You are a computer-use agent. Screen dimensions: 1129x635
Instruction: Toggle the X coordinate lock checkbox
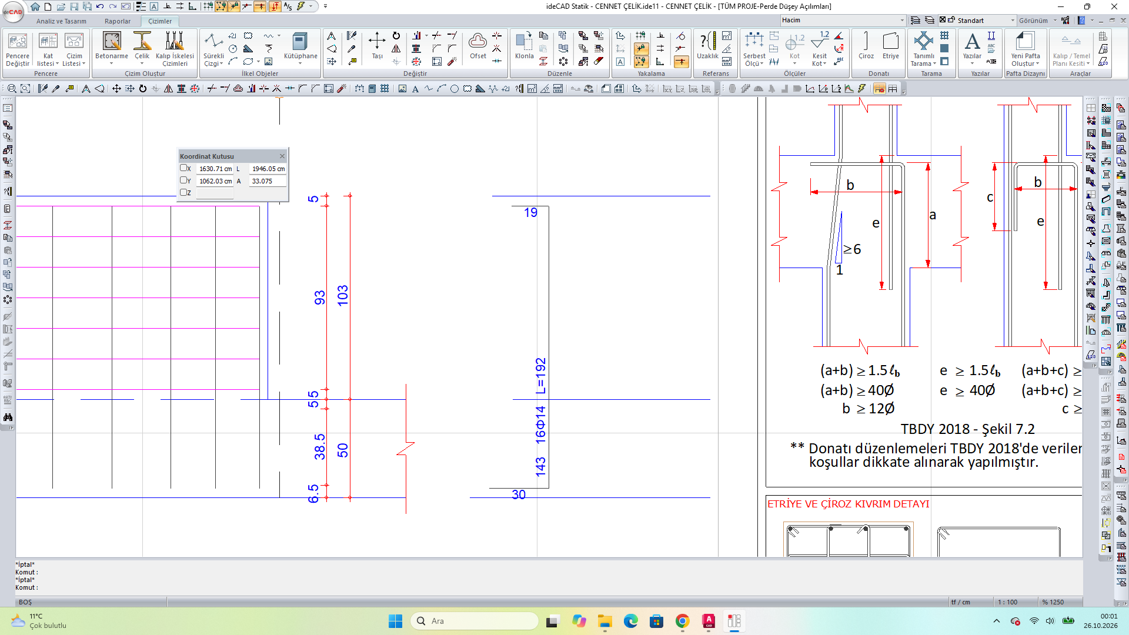click(183, 168)
